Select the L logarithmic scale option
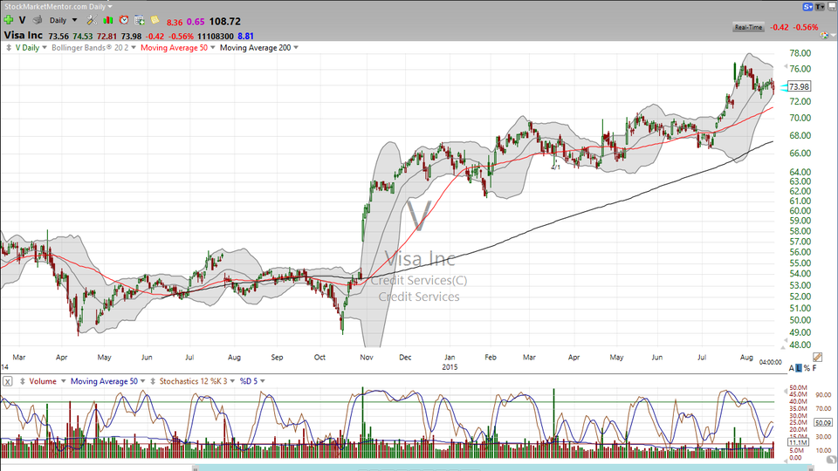Image resolution: width=838 pixels, height=471 pixels. pos(799,368)
